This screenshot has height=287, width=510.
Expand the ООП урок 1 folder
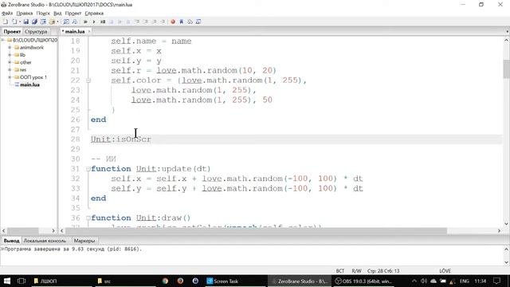(x=10, y=77)
